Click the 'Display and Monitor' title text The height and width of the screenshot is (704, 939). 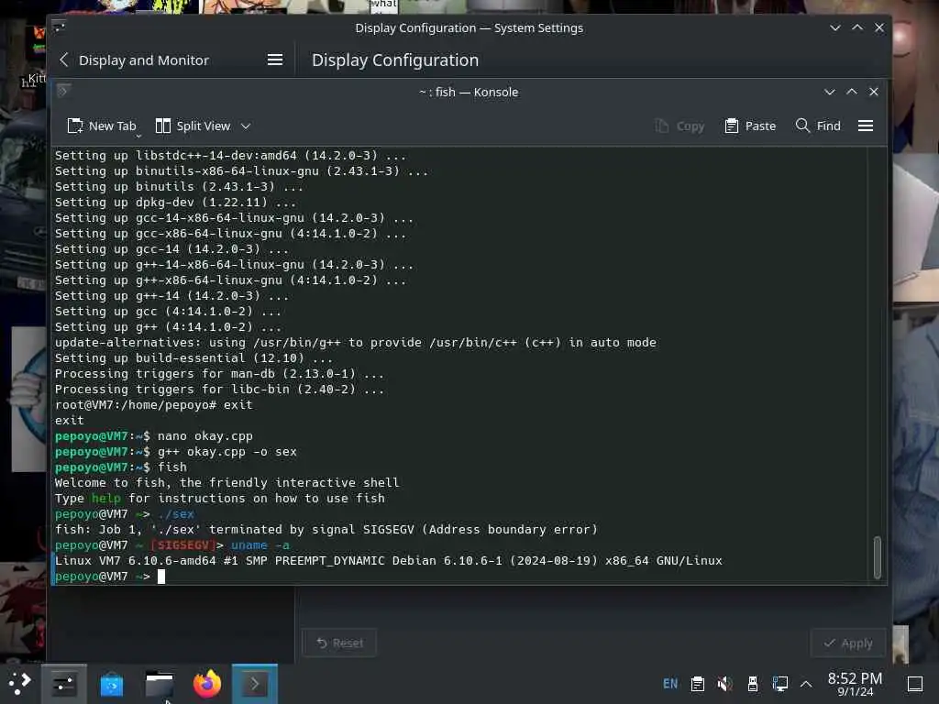pyautogui.click(x=144, y=60)
